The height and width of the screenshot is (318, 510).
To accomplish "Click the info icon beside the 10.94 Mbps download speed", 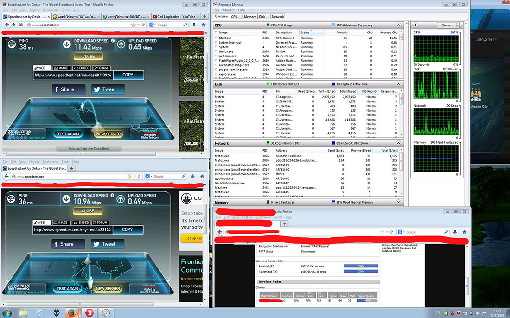I will pyautogui.click(x=112, y=196).
